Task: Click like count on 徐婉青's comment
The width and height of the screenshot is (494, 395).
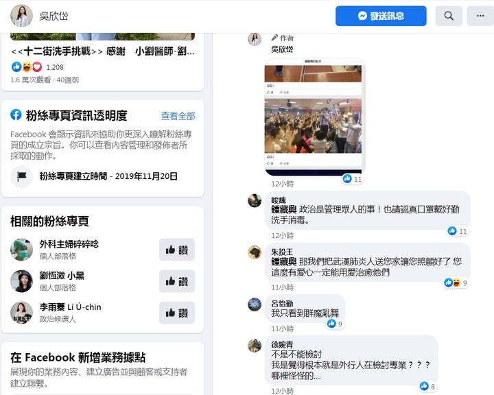Action: 428,386
